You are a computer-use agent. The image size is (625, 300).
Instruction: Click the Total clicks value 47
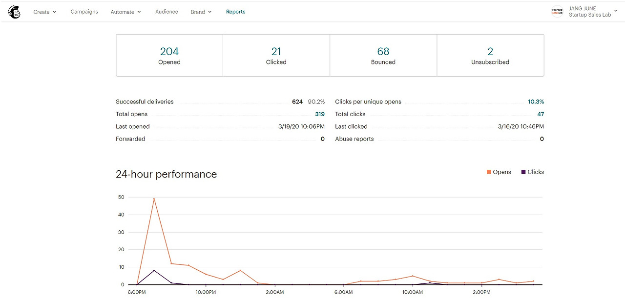pyautogui.click(x=541, y=114)
